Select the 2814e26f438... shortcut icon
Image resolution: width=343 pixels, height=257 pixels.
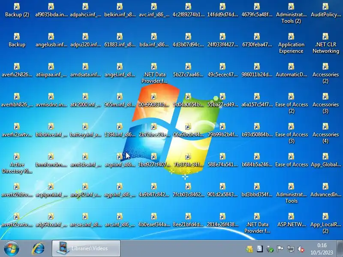click(x=223, y=220)
